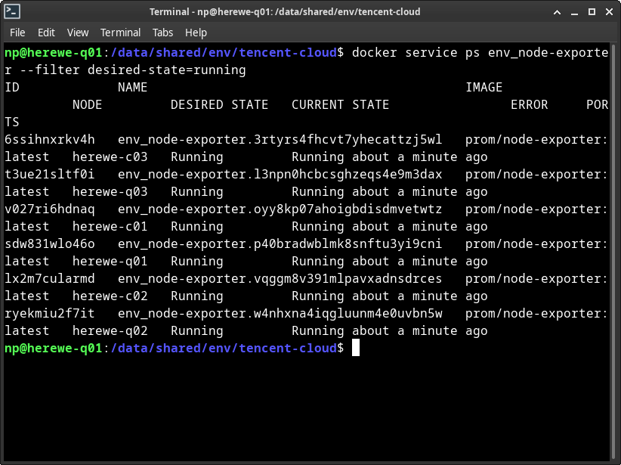Click the window title text
The image size is (621, 465).
pos(285,12)
